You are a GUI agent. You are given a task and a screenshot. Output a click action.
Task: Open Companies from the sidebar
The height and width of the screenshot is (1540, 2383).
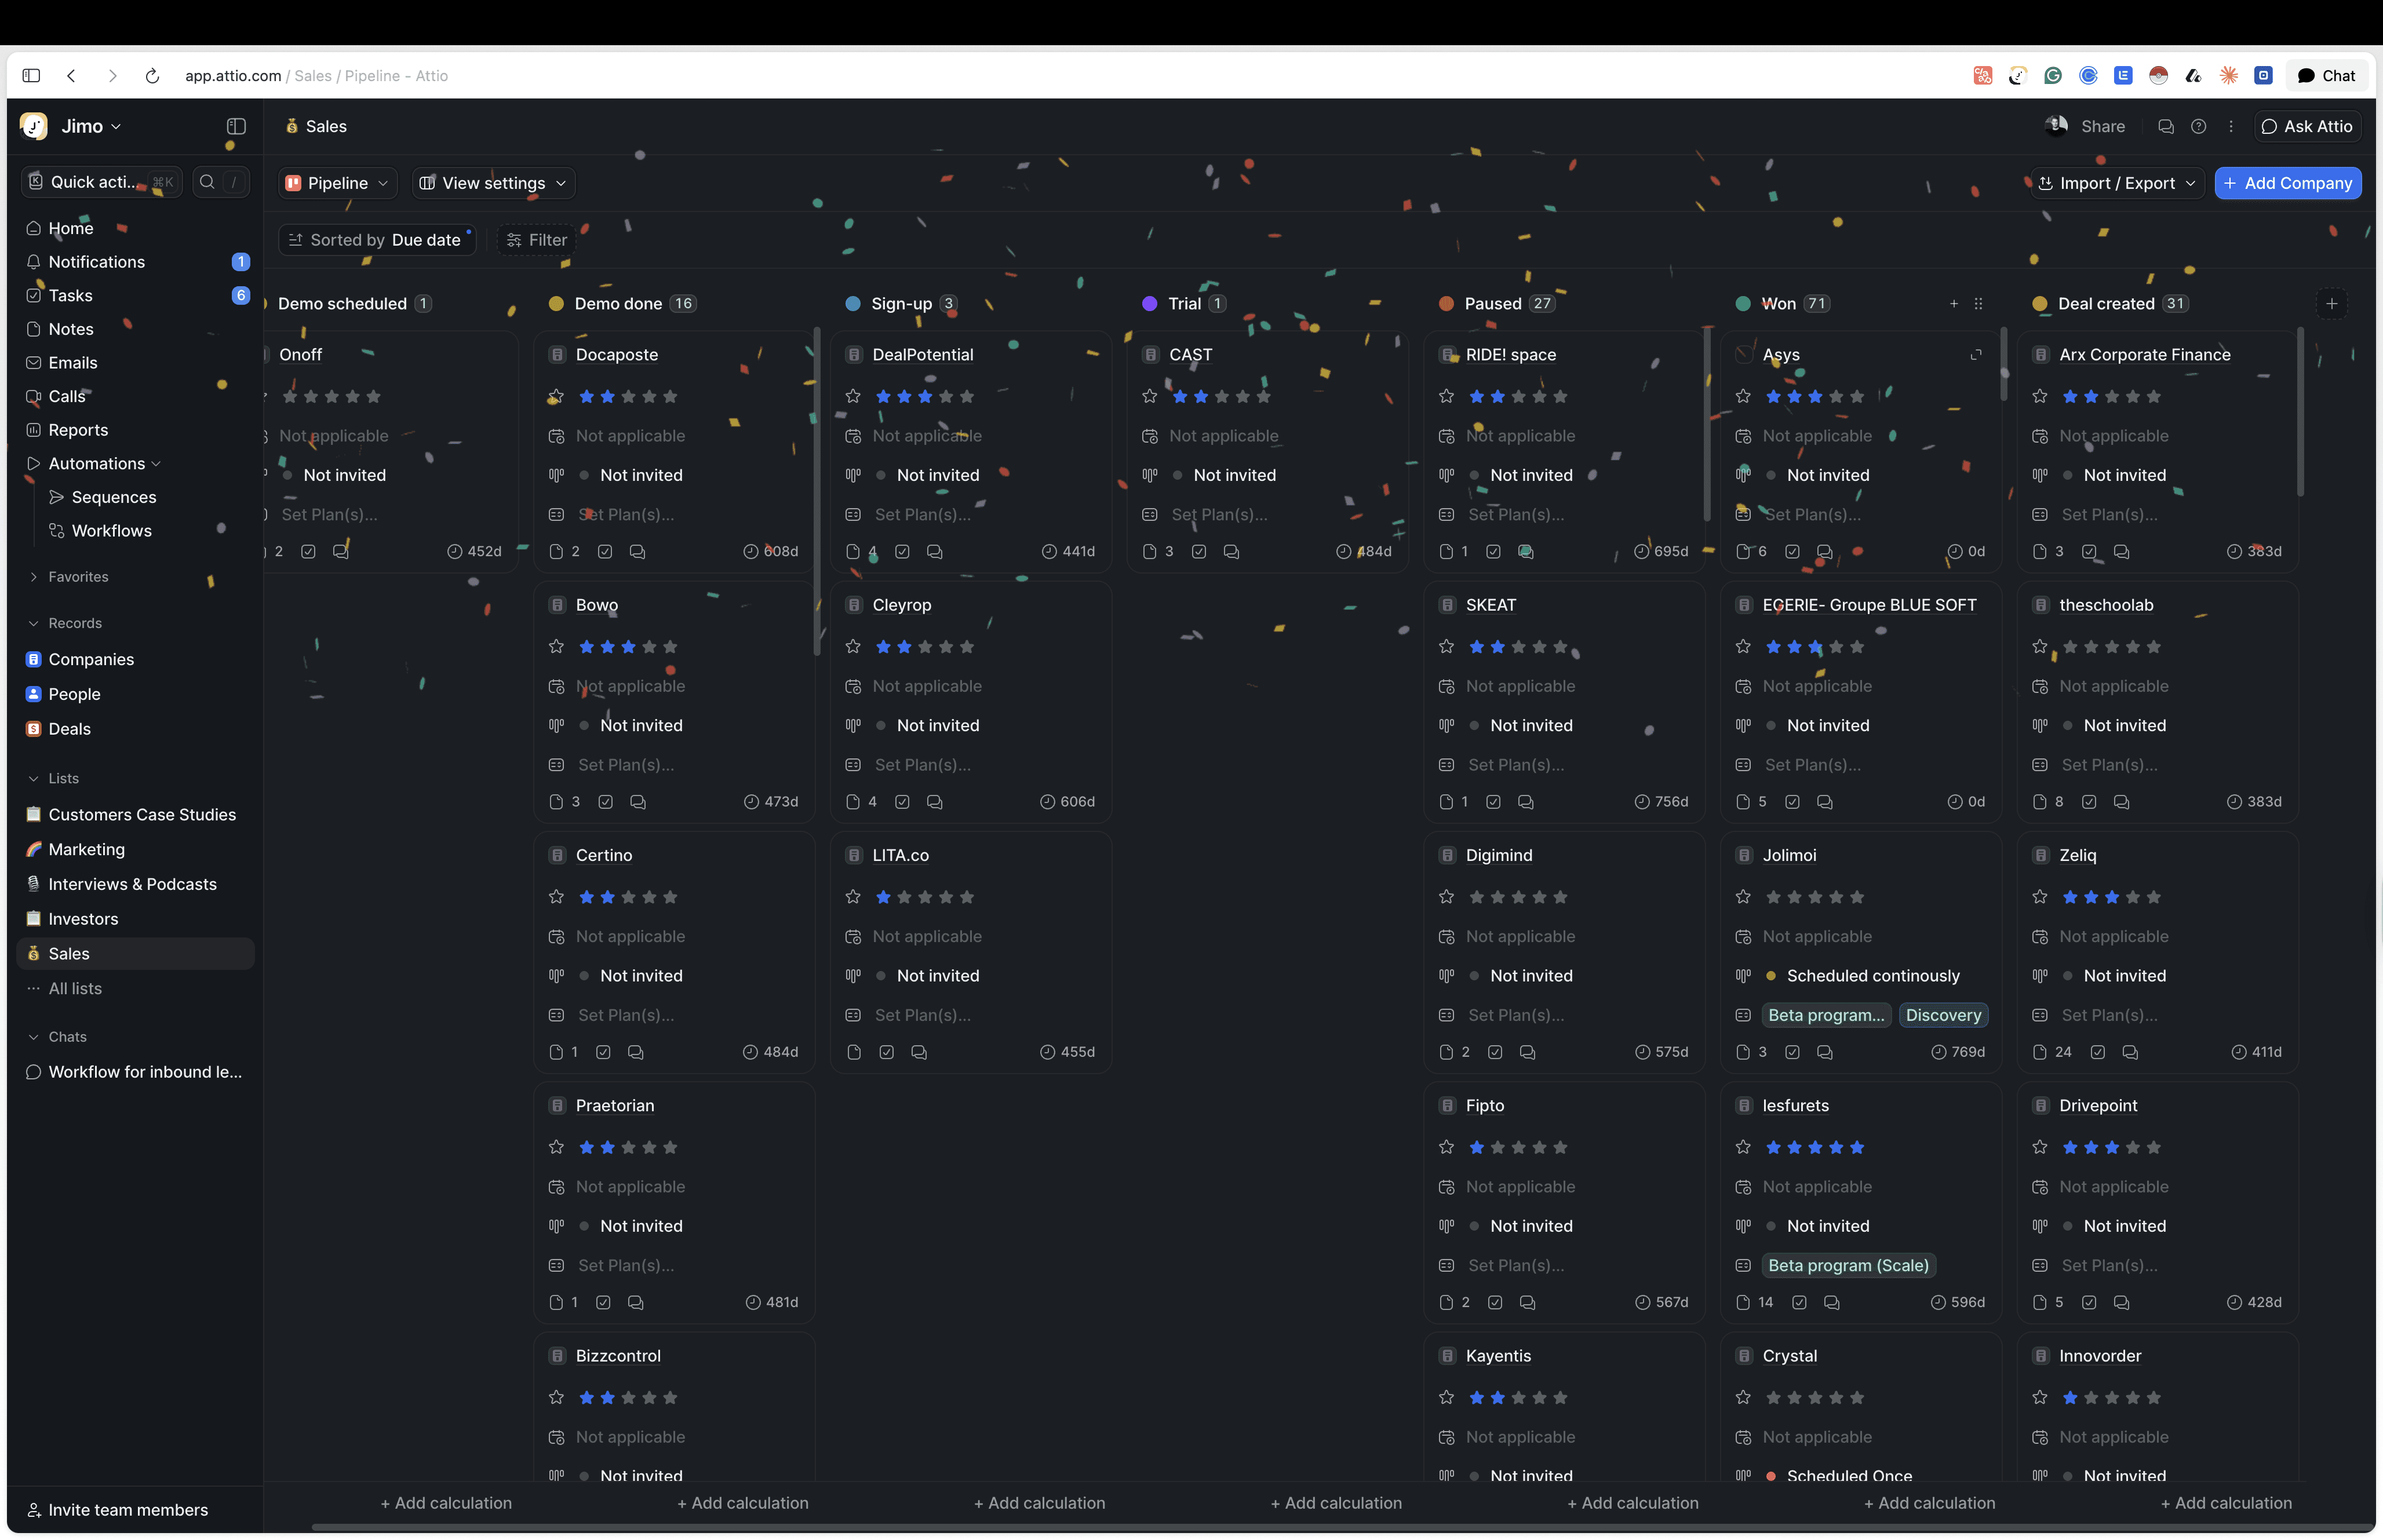point(91,659)
